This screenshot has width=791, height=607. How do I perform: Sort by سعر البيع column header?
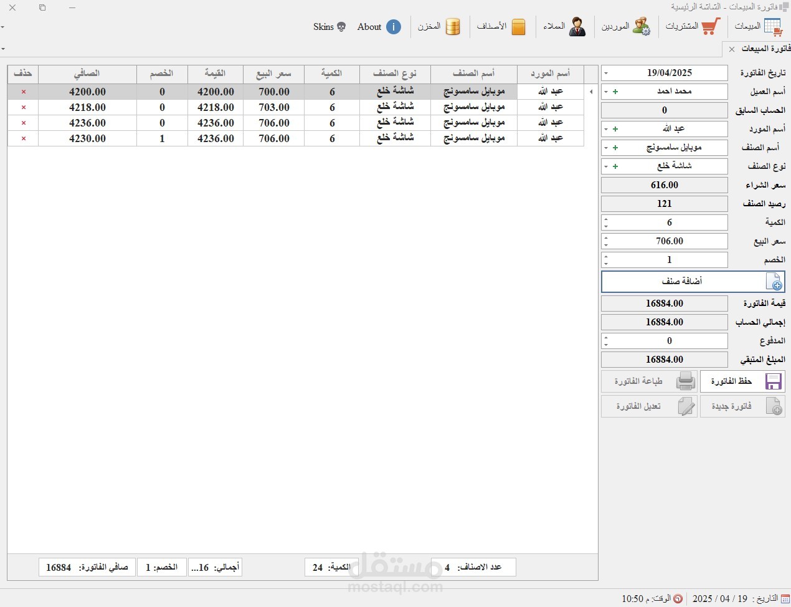click(x=274, y=74)
